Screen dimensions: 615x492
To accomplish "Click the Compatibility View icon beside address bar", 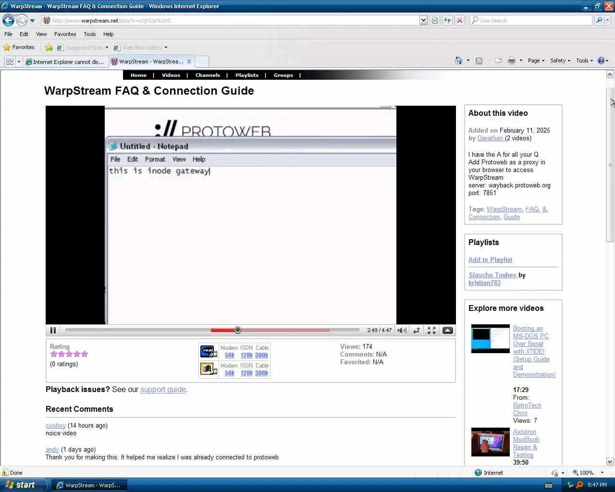I will coord(435,20).
